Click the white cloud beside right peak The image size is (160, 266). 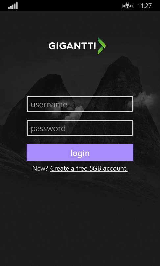145,99
